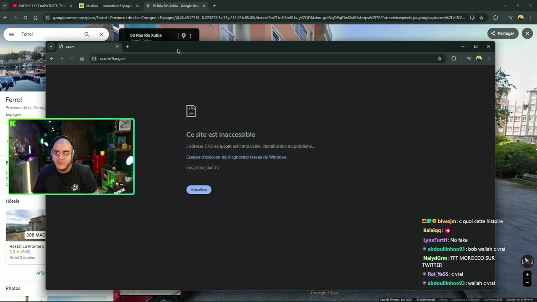Image resolution: width=537 pixels, height=302 pixels.
Task: Click the Photos section heading in the sidebar
Action: click(13, 288)
